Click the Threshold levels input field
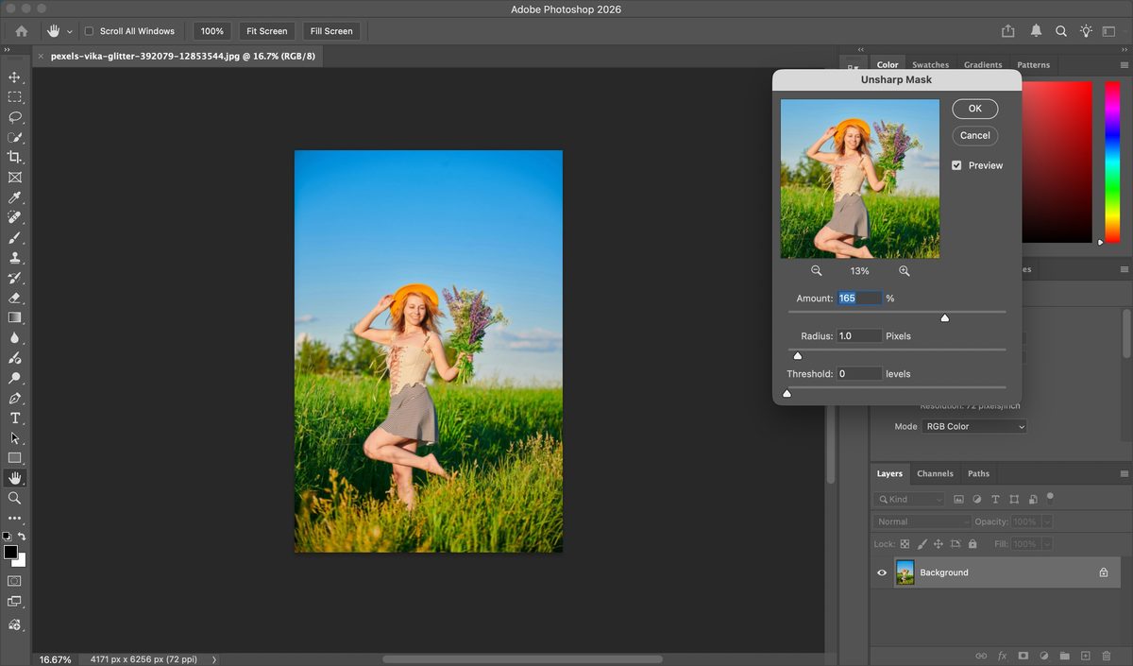This screenshot has height=666, width=1133. 859,374
